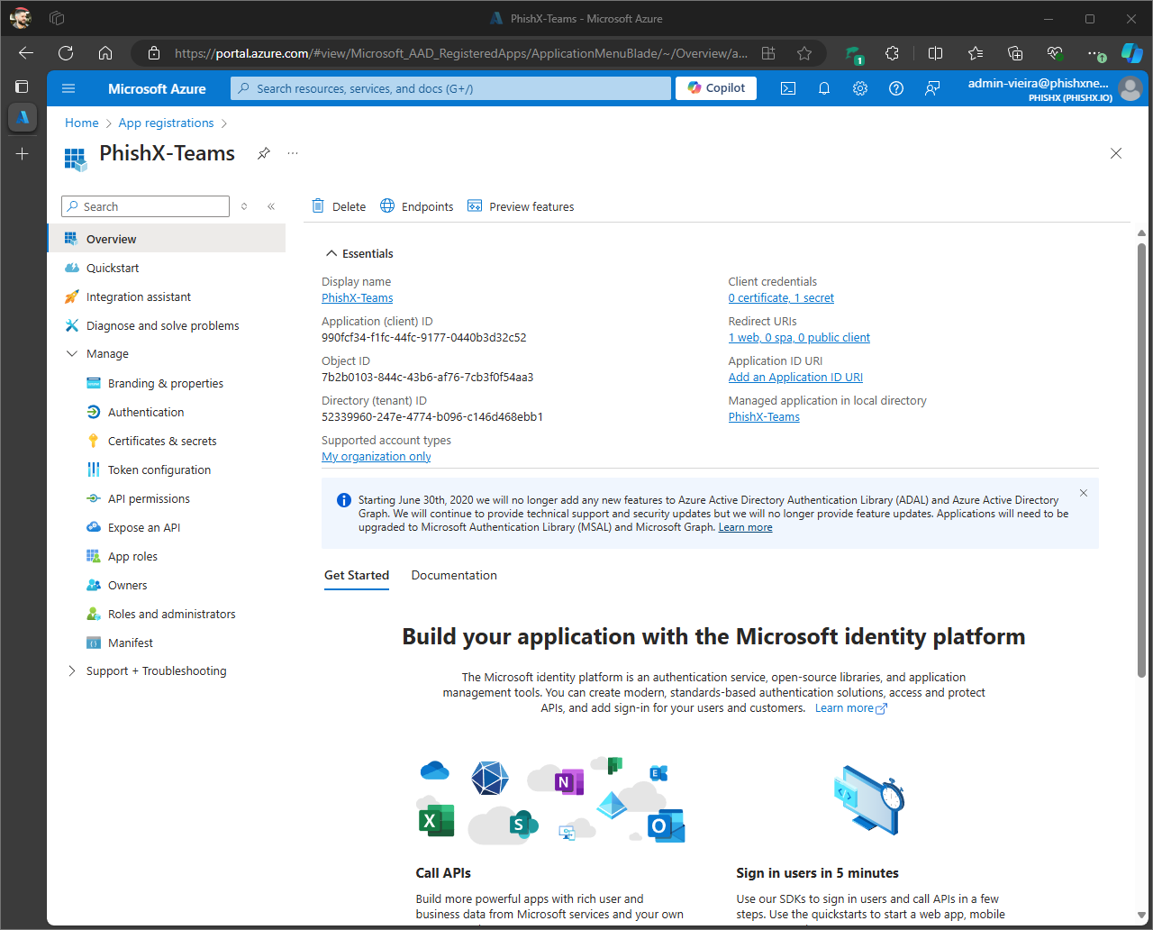
Task: Open Branding & properties
Action: click(x=167, y=383)
